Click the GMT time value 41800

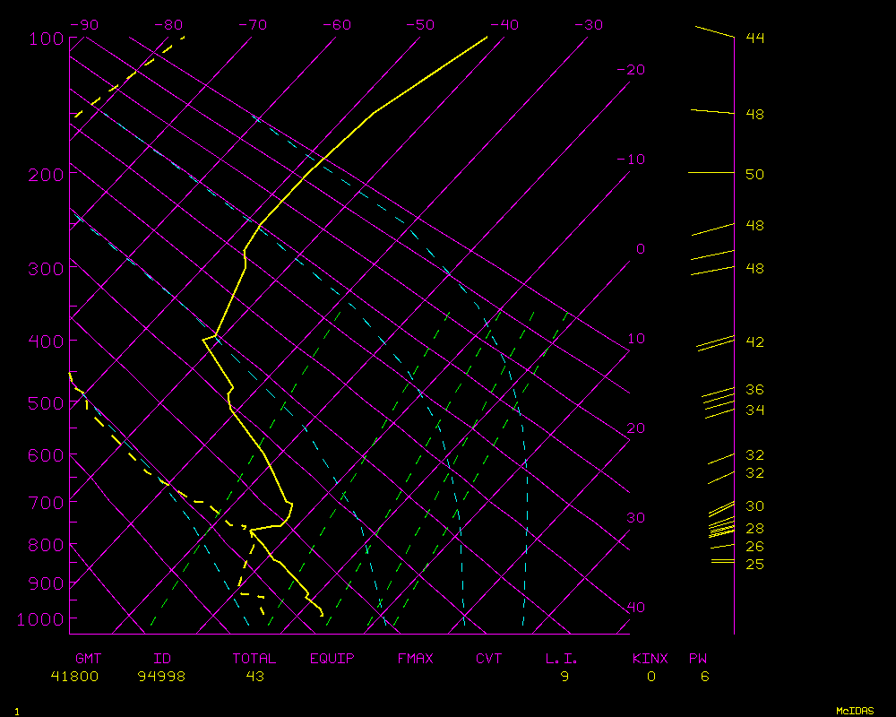click(75, 677)
